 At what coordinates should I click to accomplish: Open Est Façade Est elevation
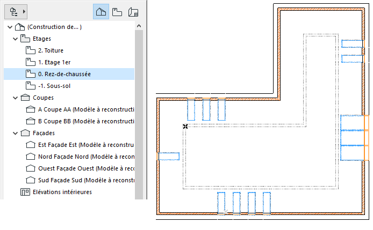[86, 145]
